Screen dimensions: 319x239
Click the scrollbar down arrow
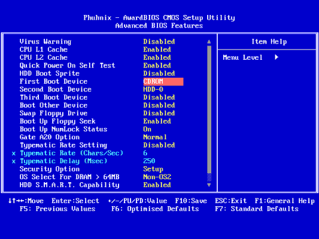pyautogui.click(x=209, y=185)
